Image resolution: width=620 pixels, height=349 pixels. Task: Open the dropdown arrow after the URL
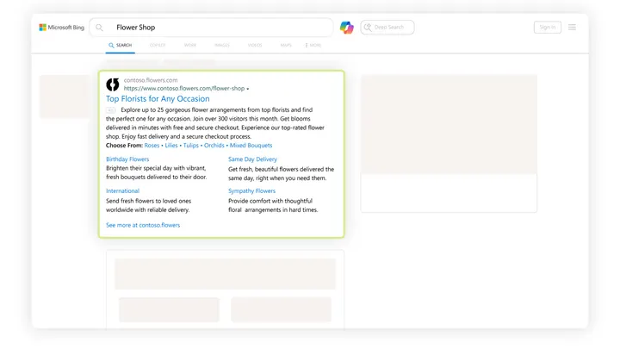click(x=248, y=89)
